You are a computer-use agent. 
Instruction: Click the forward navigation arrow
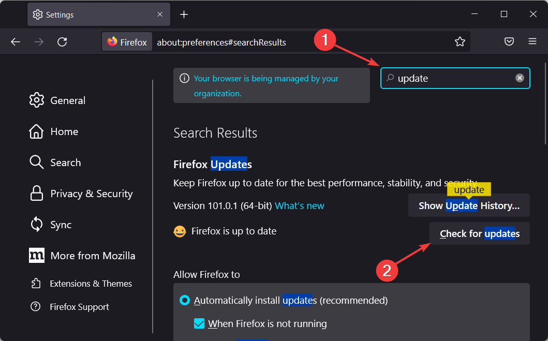(x=39, y=42)
